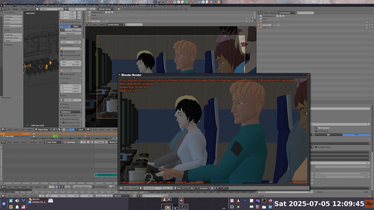
Task: Toggle the File Extensions checkbox
Action: point(316,128)
